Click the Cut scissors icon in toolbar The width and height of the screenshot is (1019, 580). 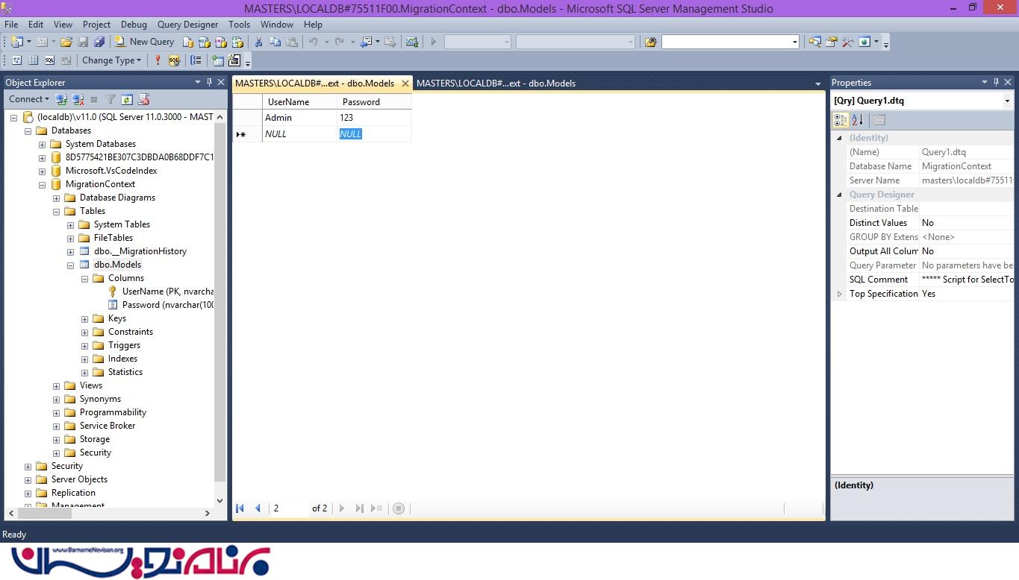[x=258, y=42]
